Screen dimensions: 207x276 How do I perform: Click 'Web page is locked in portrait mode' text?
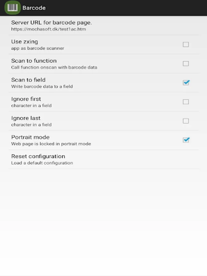[x=51, y=144]
